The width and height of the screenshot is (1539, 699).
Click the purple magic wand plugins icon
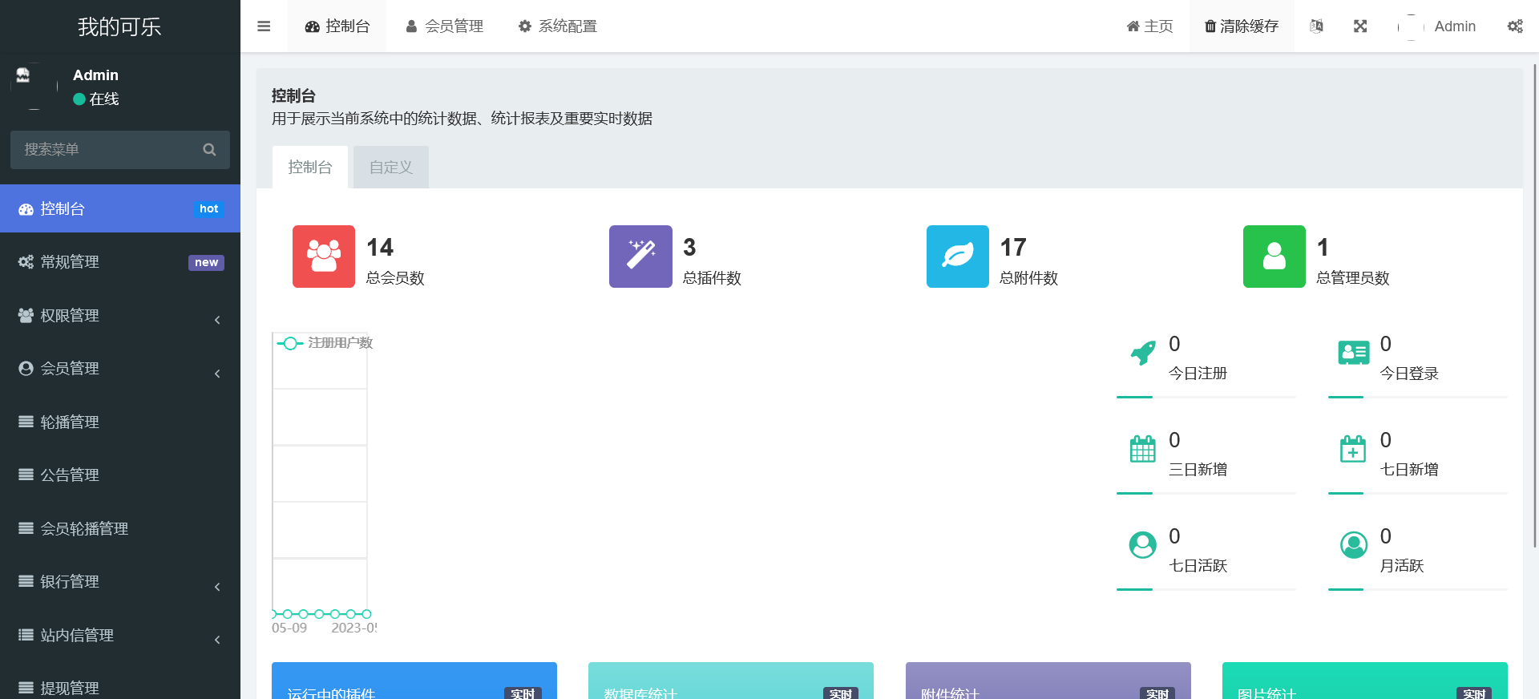640,257
